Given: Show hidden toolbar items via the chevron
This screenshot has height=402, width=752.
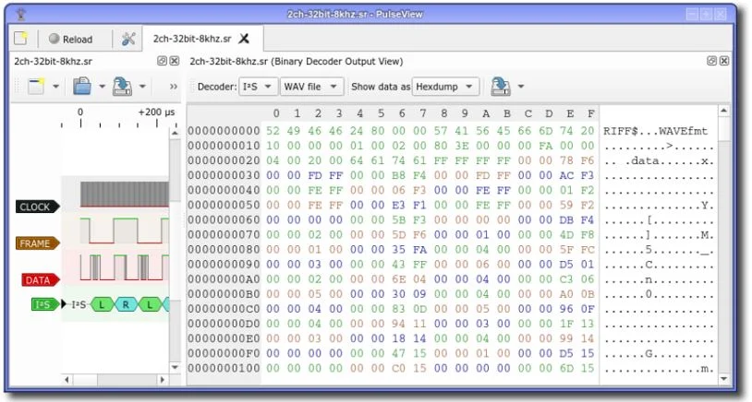Looking at the screenshot, I should click(x=174, y=87).
